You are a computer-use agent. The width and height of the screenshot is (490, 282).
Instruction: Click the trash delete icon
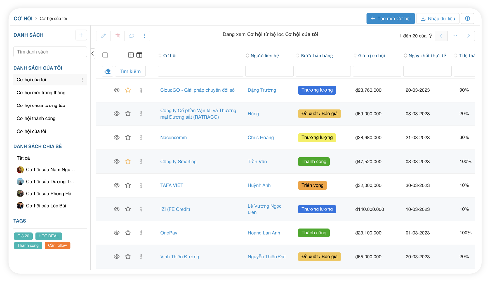tap(118, 36)
